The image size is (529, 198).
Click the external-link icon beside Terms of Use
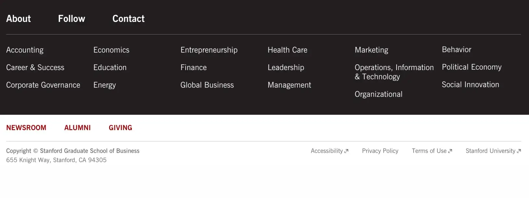click(x=450, y=151)
